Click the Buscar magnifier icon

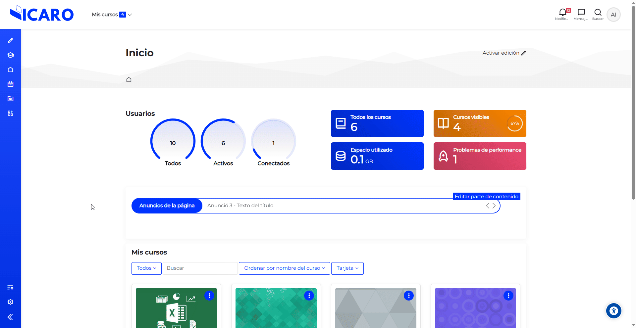pyautogui.click(x=598, y=13)
